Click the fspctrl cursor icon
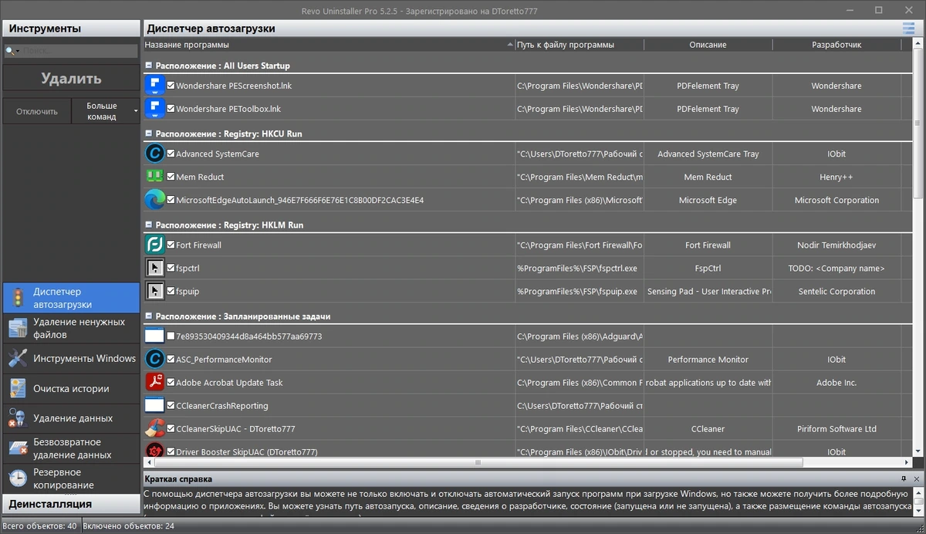 [155, 269]
